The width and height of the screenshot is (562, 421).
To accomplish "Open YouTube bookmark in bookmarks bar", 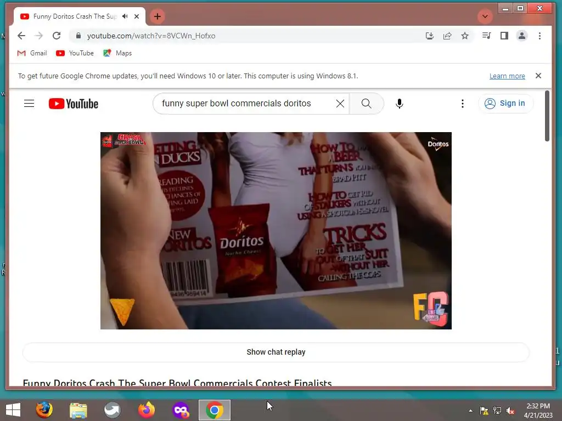I will click(75, 53).
